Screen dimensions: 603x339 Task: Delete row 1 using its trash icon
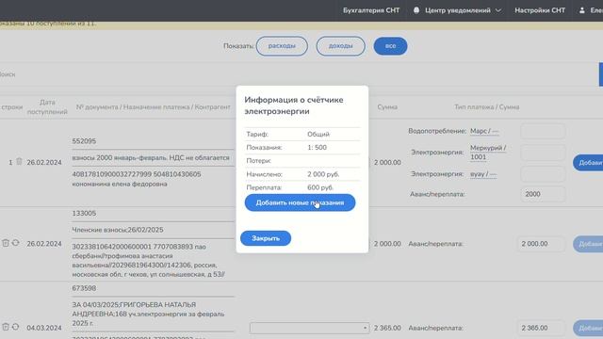(19, 162)
